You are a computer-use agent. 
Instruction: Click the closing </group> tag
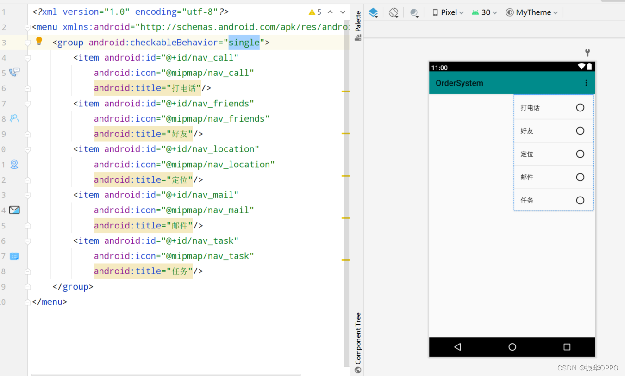(73, 286)
